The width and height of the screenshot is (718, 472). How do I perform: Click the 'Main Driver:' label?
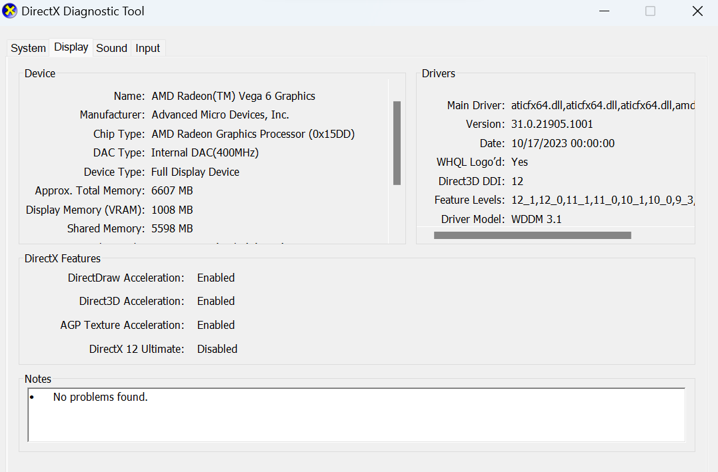(x=476, y=106)
